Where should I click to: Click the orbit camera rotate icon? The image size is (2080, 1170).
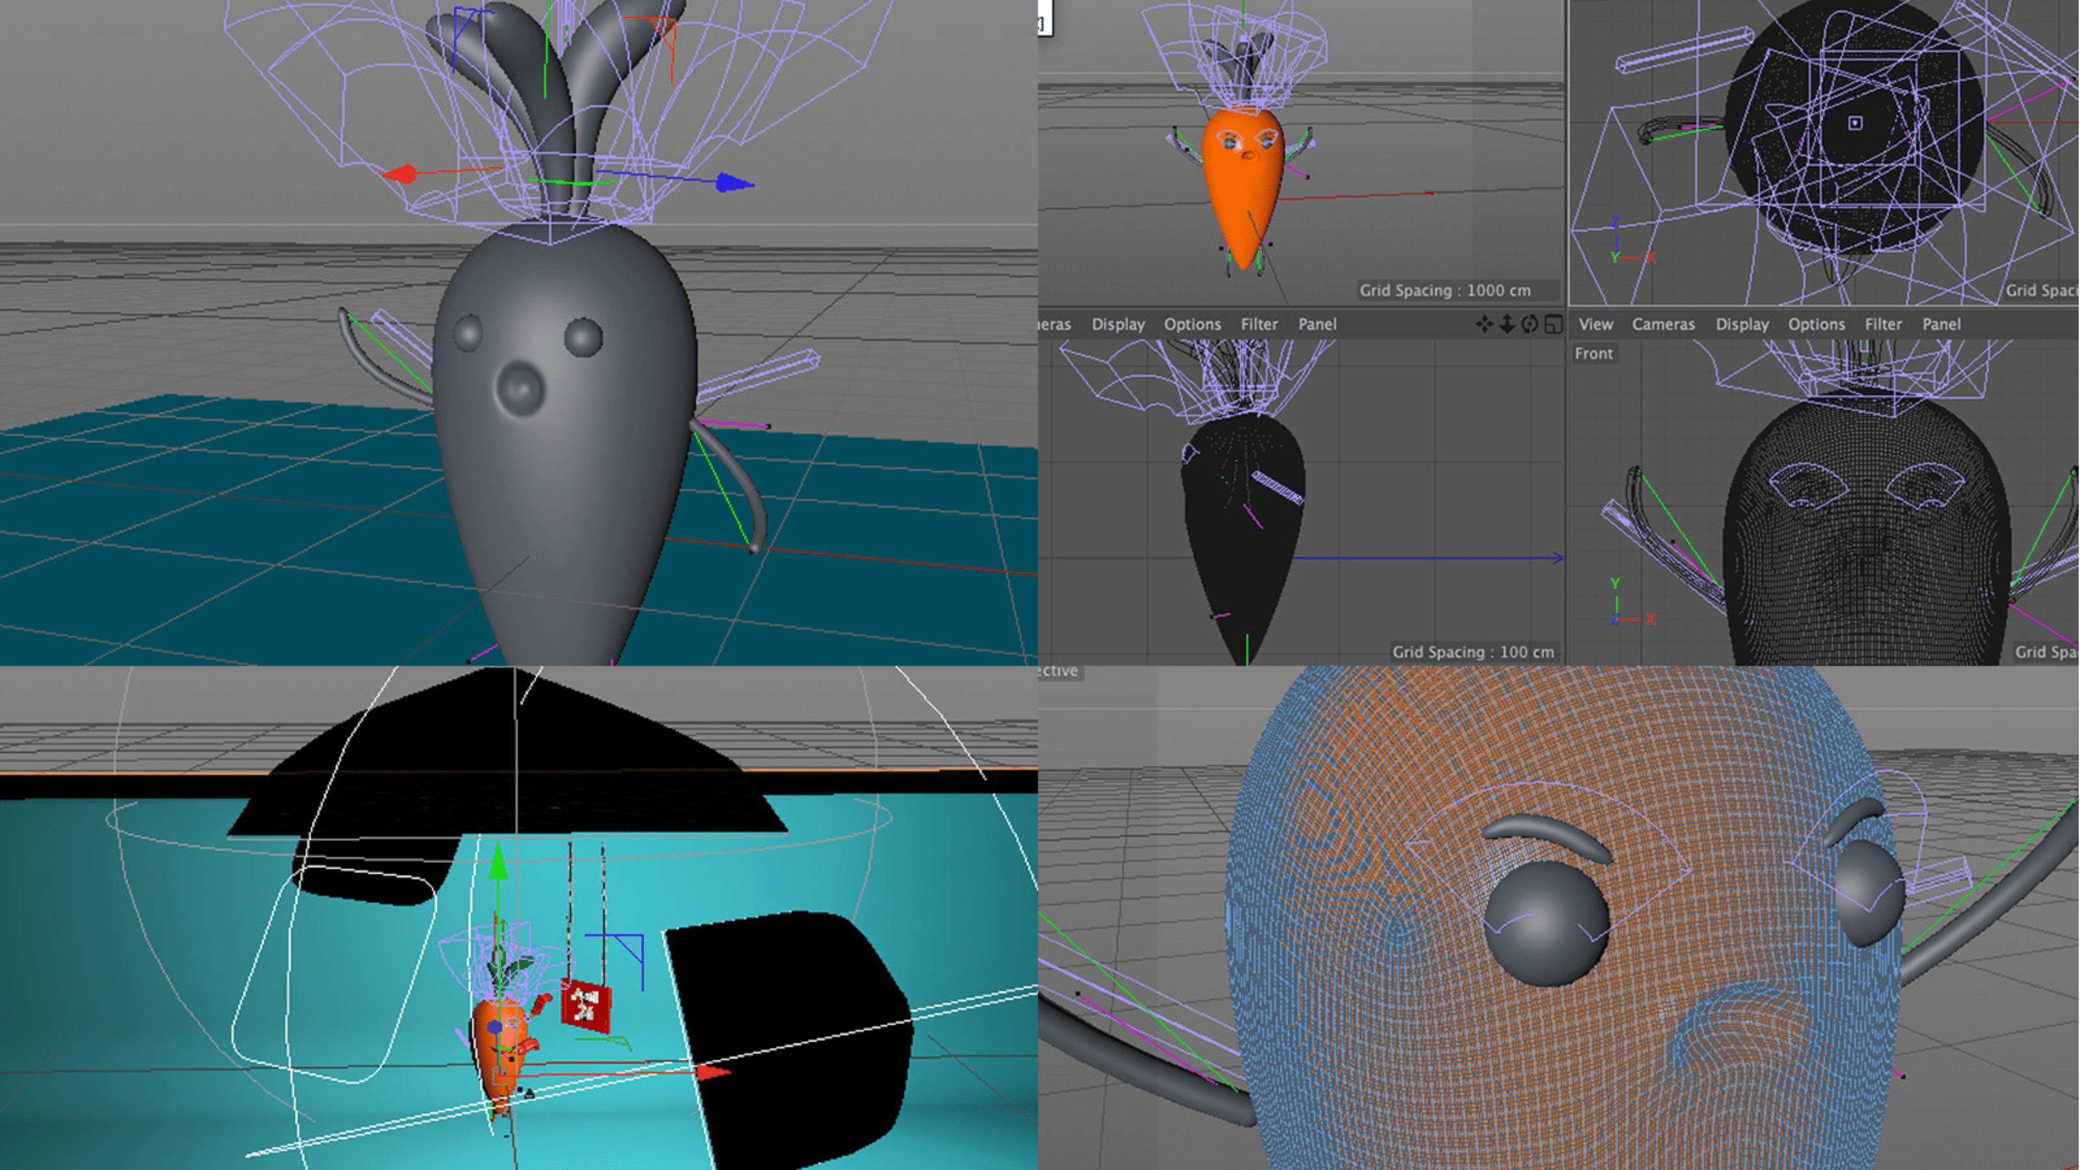point(1529,324)
